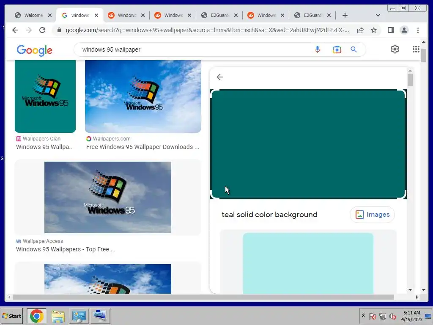This screenshot has width=433, height=325.
Task: Click page vertical scrollbar thumb
Action: point(424,55)
